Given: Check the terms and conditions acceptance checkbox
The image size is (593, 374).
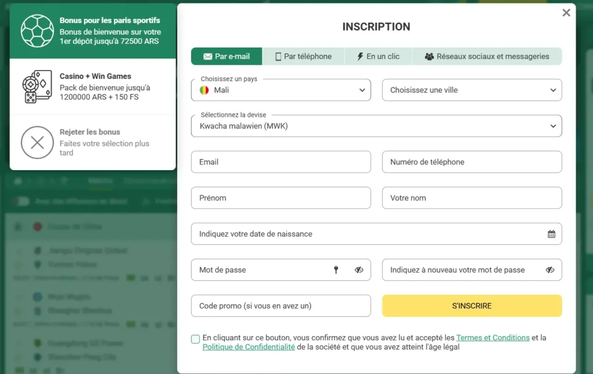Looking at the screenshot, I should (196, 339).
